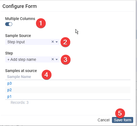Image resolution: width=137 pixels, height=126 pixels.
Task: Clear the Sample Source selection
Action: 53,42
